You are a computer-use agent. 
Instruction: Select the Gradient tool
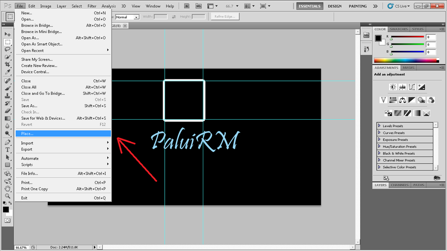tap(7, 118)
